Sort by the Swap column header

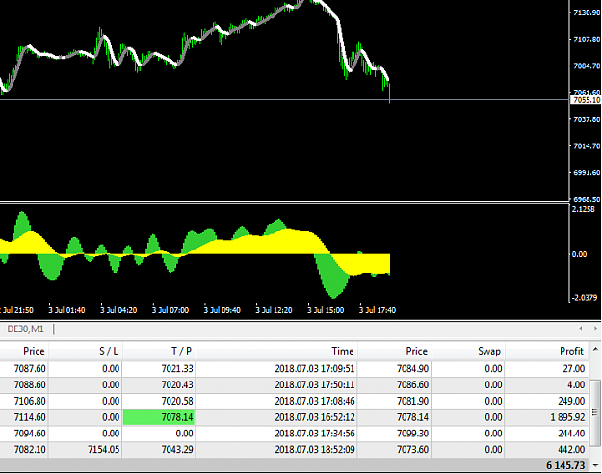click(x=489, y=351)
